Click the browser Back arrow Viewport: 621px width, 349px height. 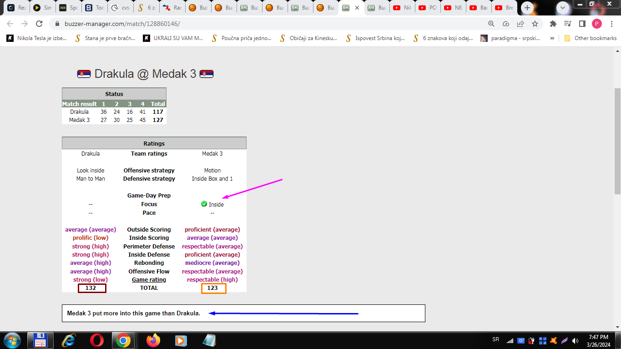10,24
